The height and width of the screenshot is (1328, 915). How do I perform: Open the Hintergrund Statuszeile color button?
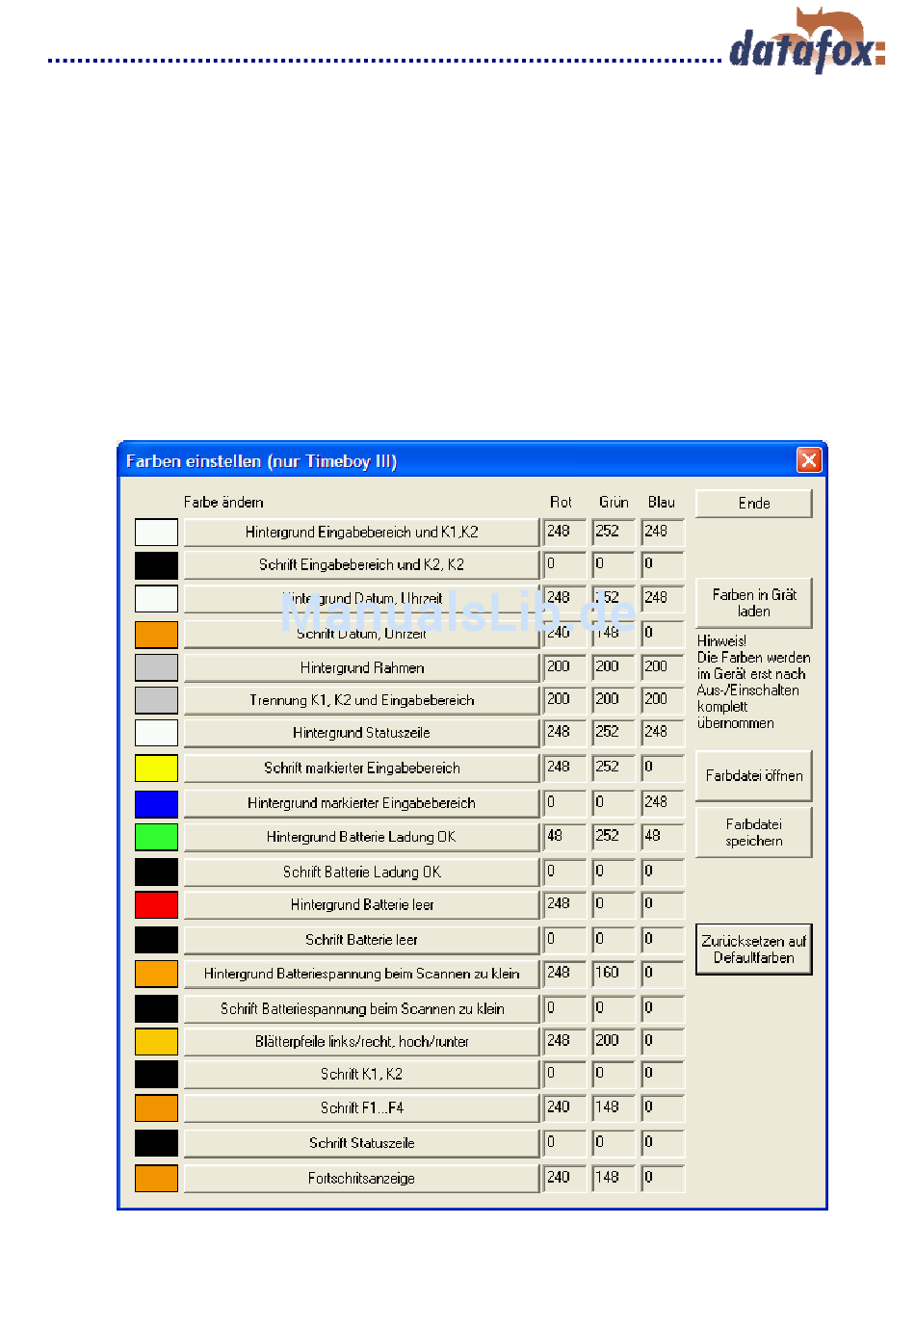click(x=361, y=733)
